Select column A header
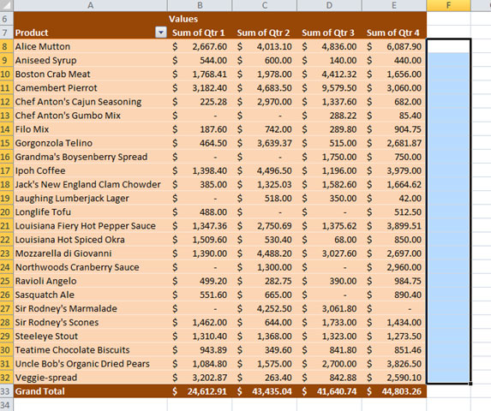491x411 pixels. pos(90,5)
